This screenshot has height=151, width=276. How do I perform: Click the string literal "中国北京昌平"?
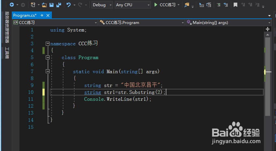pos(141,85)
